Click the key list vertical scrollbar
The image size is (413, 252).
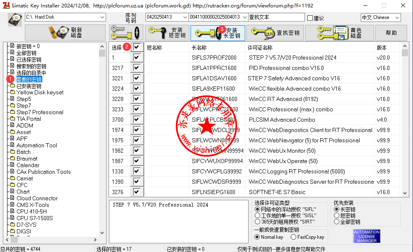405,124
